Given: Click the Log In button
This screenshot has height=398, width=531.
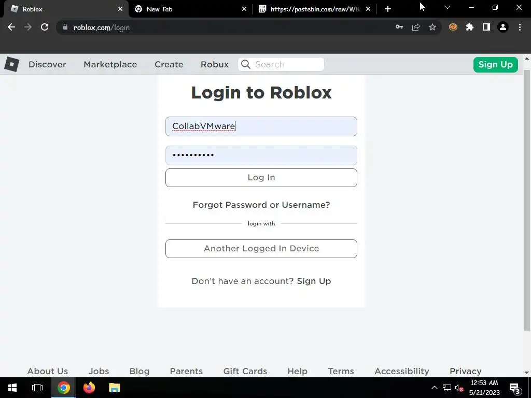Looking at the screenshot, I should coord(261,178).
